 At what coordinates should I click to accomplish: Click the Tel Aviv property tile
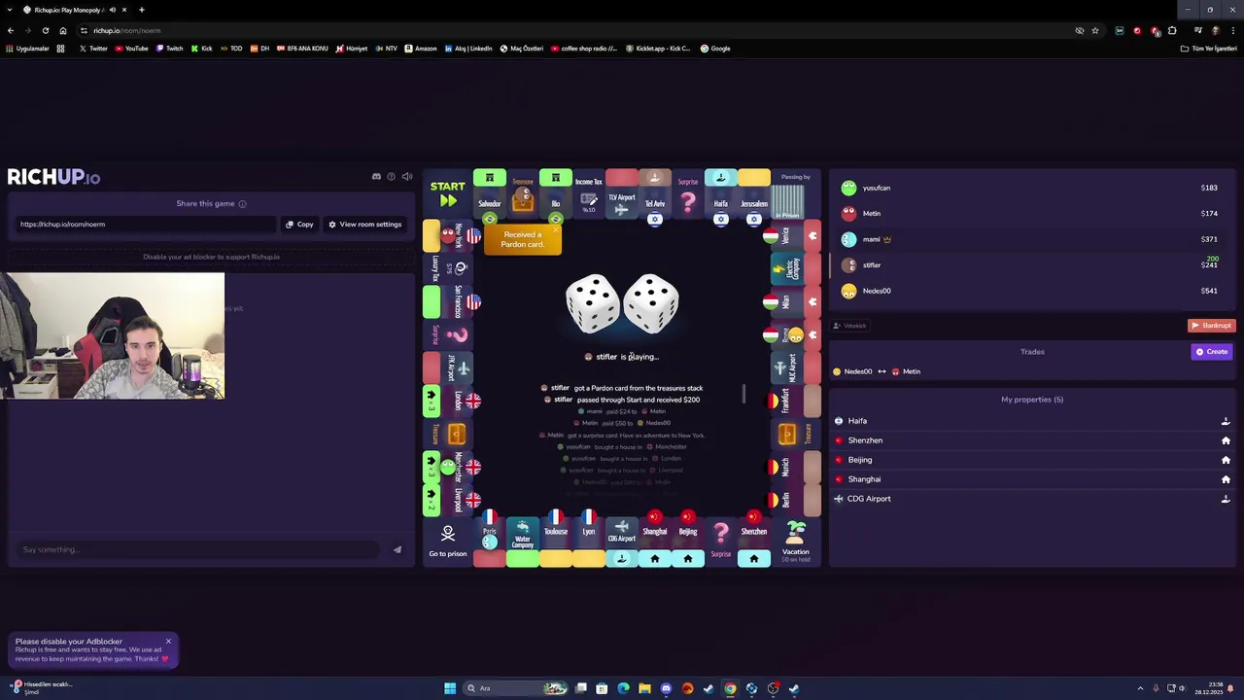pos(654,195)
